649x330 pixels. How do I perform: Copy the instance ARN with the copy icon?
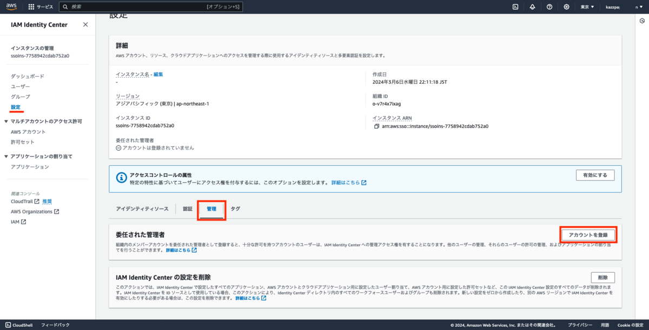click(x=376, y=126)
